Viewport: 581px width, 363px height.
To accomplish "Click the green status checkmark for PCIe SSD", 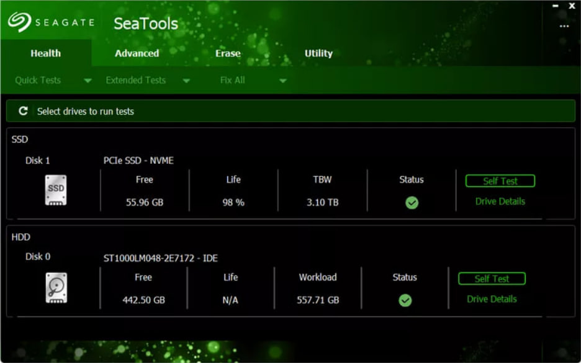I will (x=412, y=203).
